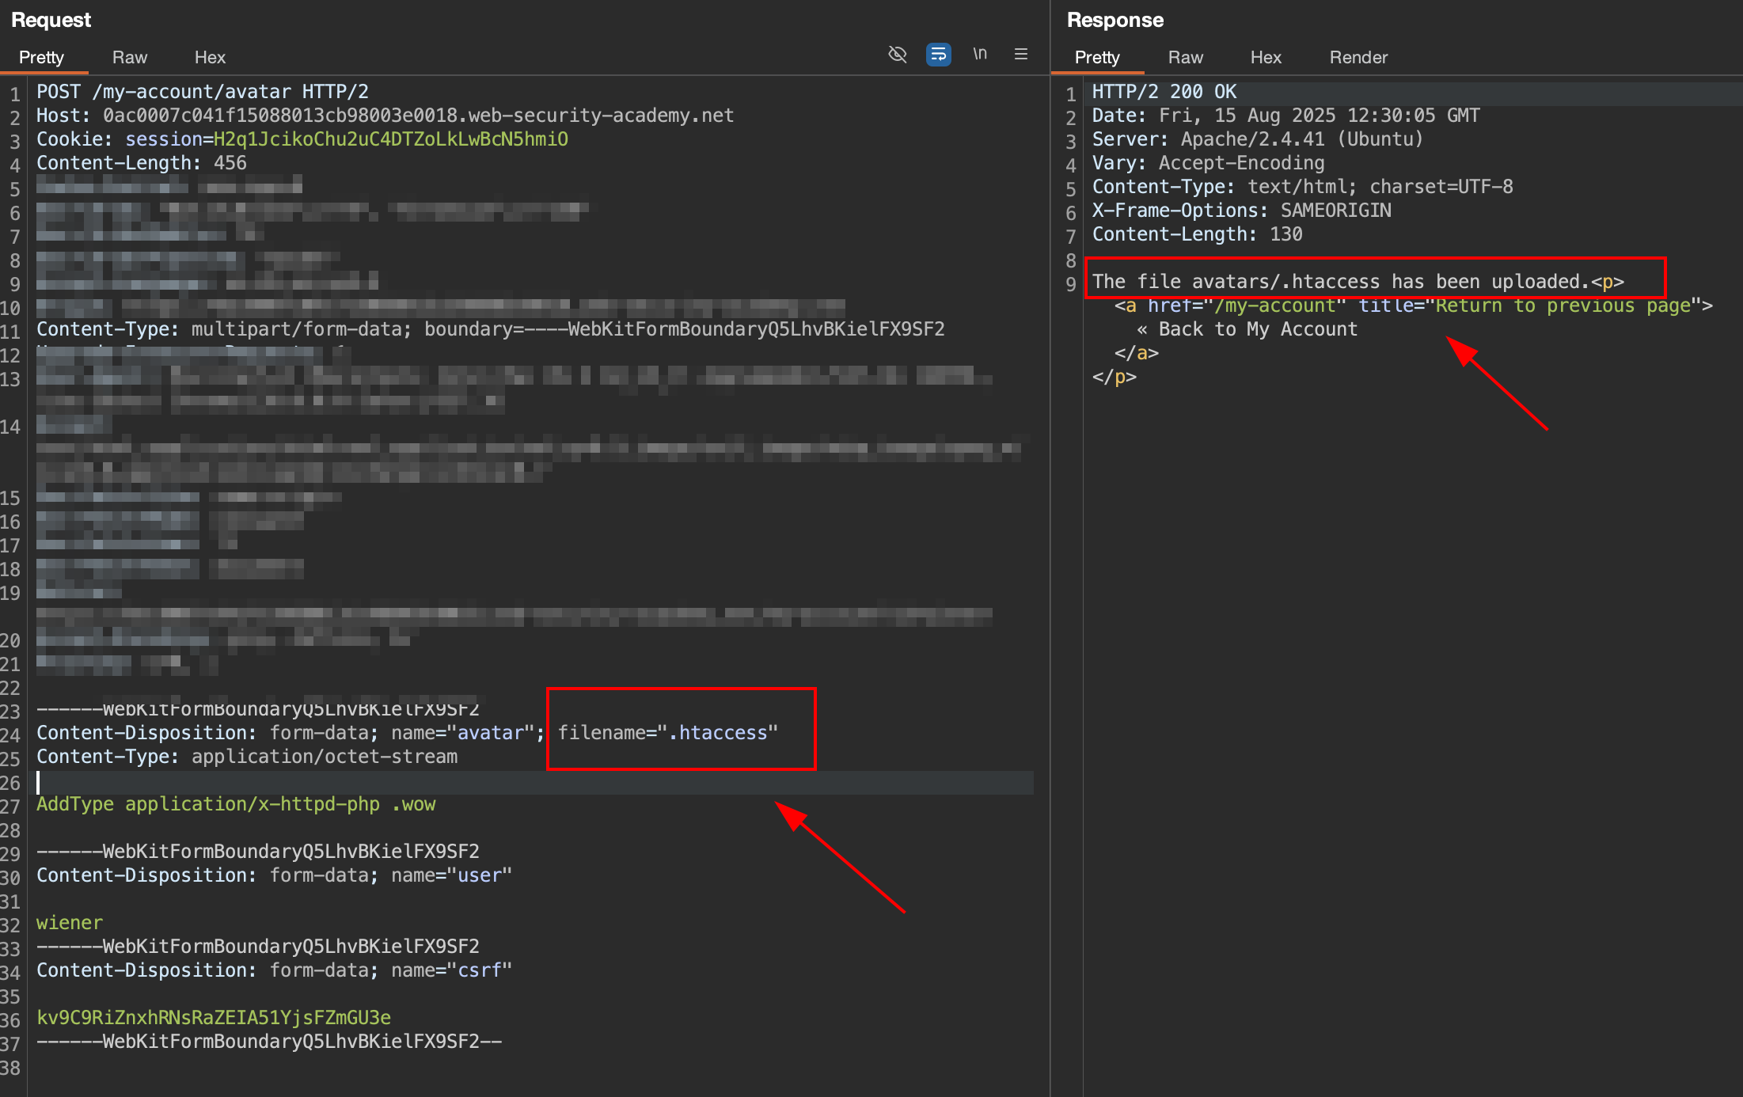Image resolution: width=1743 pixels, height=1097 pixels.
Task: Switch to the Request Hex tab
Action: tap(210, 57)
